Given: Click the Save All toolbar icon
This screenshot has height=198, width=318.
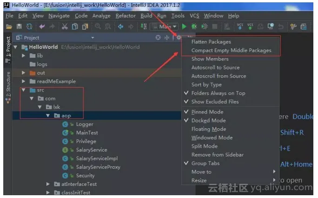Looking at the screenshot, I should tap(19, 26).
